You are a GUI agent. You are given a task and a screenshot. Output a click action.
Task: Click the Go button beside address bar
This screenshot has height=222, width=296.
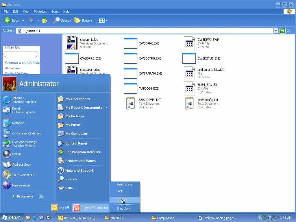click(285, 31)
